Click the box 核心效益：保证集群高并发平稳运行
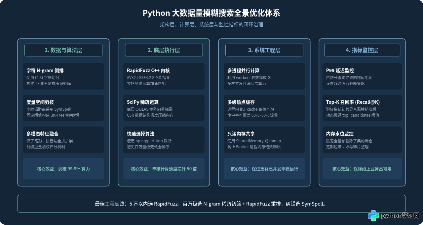Image resolution: width=423 pixels, height=225 pixels. click(264, 169)
